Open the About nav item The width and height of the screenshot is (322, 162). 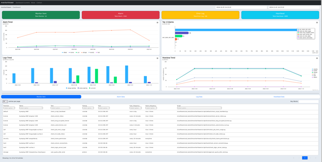[x=33, y=3]
